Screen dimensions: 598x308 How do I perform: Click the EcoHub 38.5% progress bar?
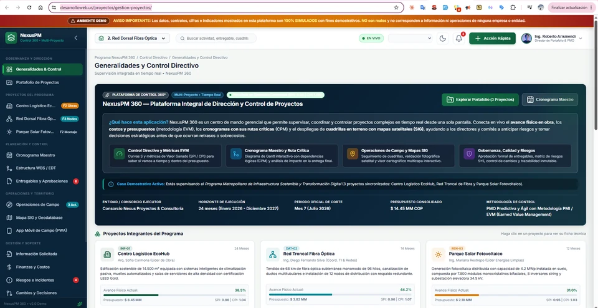click(174, 295)
